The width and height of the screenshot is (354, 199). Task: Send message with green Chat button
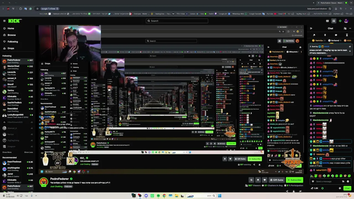tap(347, 188)
